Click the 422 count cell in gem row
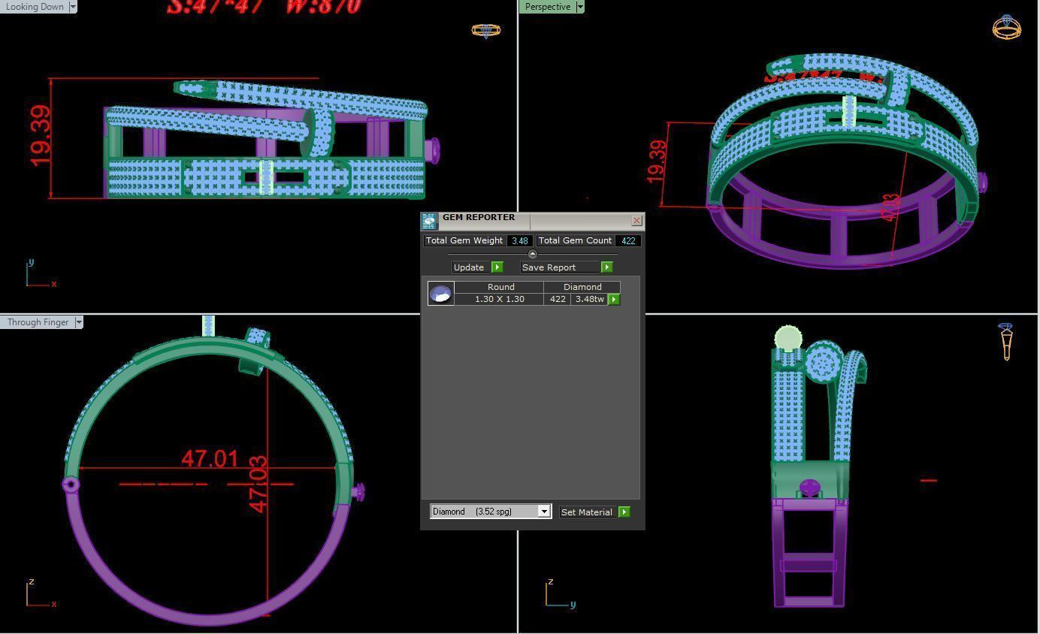The width and height of the screenshot is (1040, 634). click(558, 299)
